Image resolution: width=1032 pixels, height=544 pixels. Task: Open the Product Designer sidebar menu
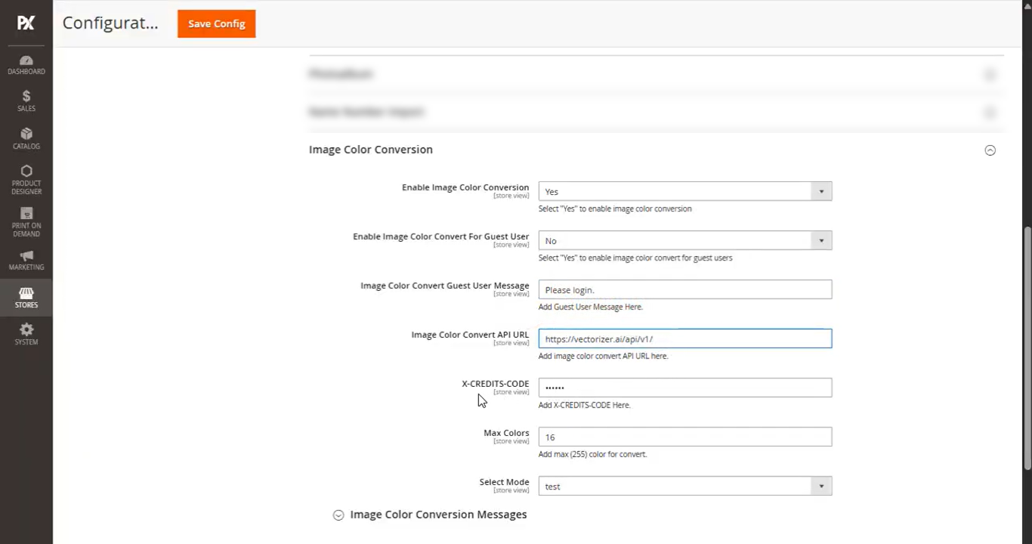26,180
